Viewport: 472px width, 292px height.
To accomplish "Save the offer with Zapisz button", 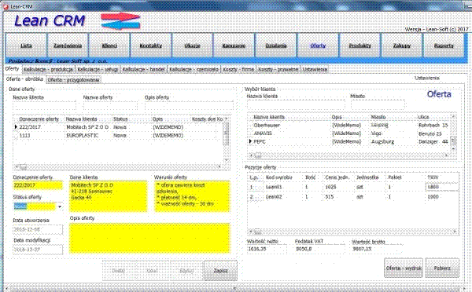I will (220, 271).
